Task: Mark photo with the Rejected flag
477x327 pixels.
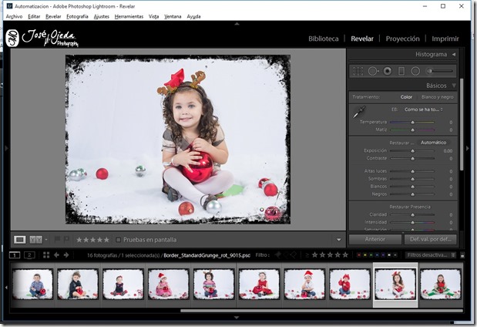Action: click(x=66, y=240)
